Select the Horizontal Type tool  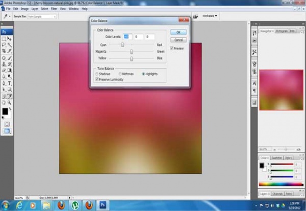[x=10, y=83]
